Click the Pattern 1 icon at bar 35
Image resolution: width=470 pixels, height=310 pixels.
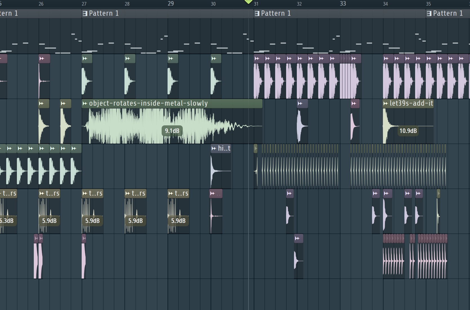click(x=429, y=13)
